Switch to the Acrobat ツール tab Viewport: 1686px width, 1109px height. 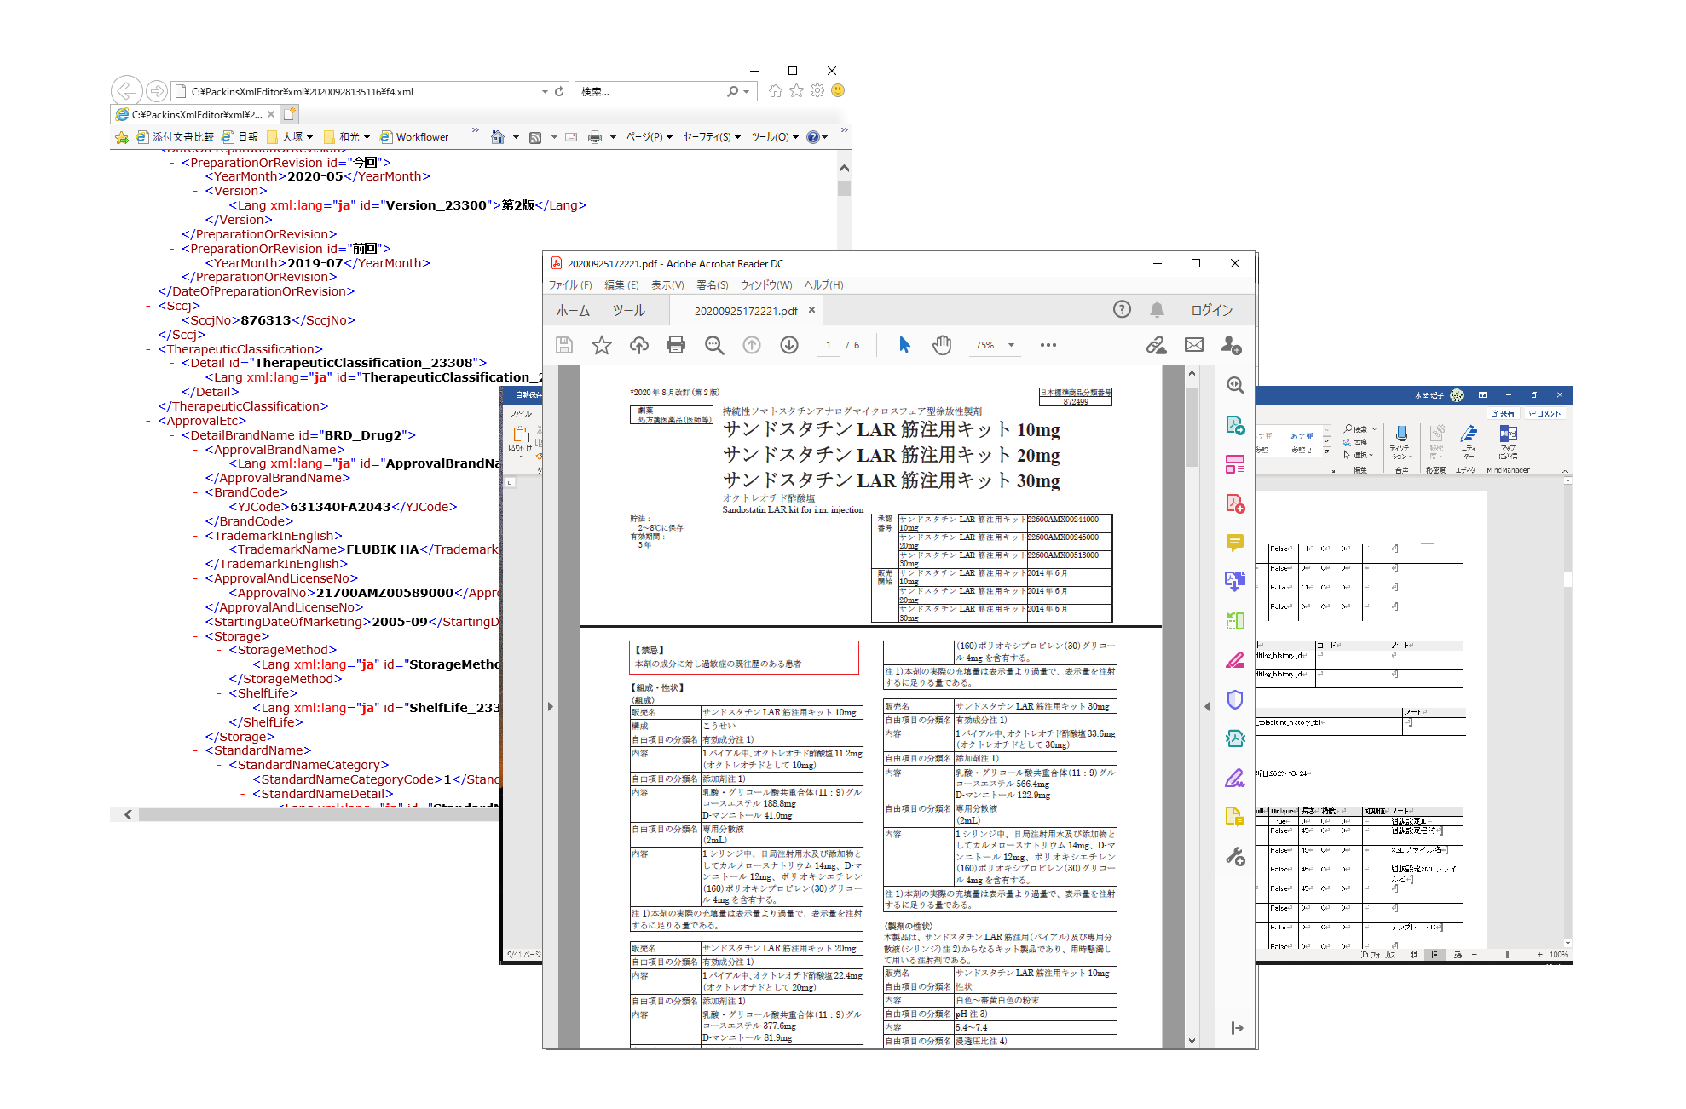coord(629,311)
